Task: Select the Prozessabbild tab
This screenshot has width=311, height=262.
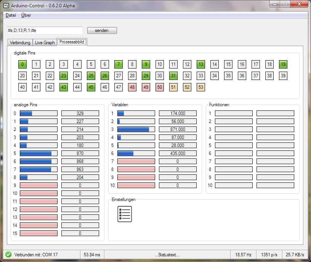Action: [x=72, y=42]
